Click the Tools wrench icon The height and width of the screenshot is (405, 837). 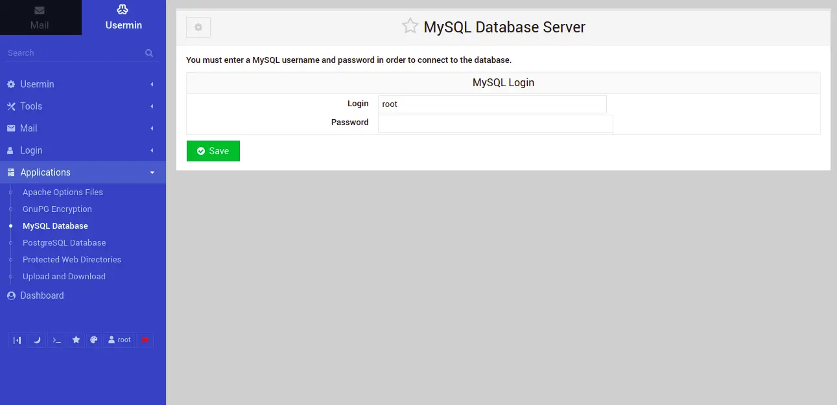click(11, 106)
